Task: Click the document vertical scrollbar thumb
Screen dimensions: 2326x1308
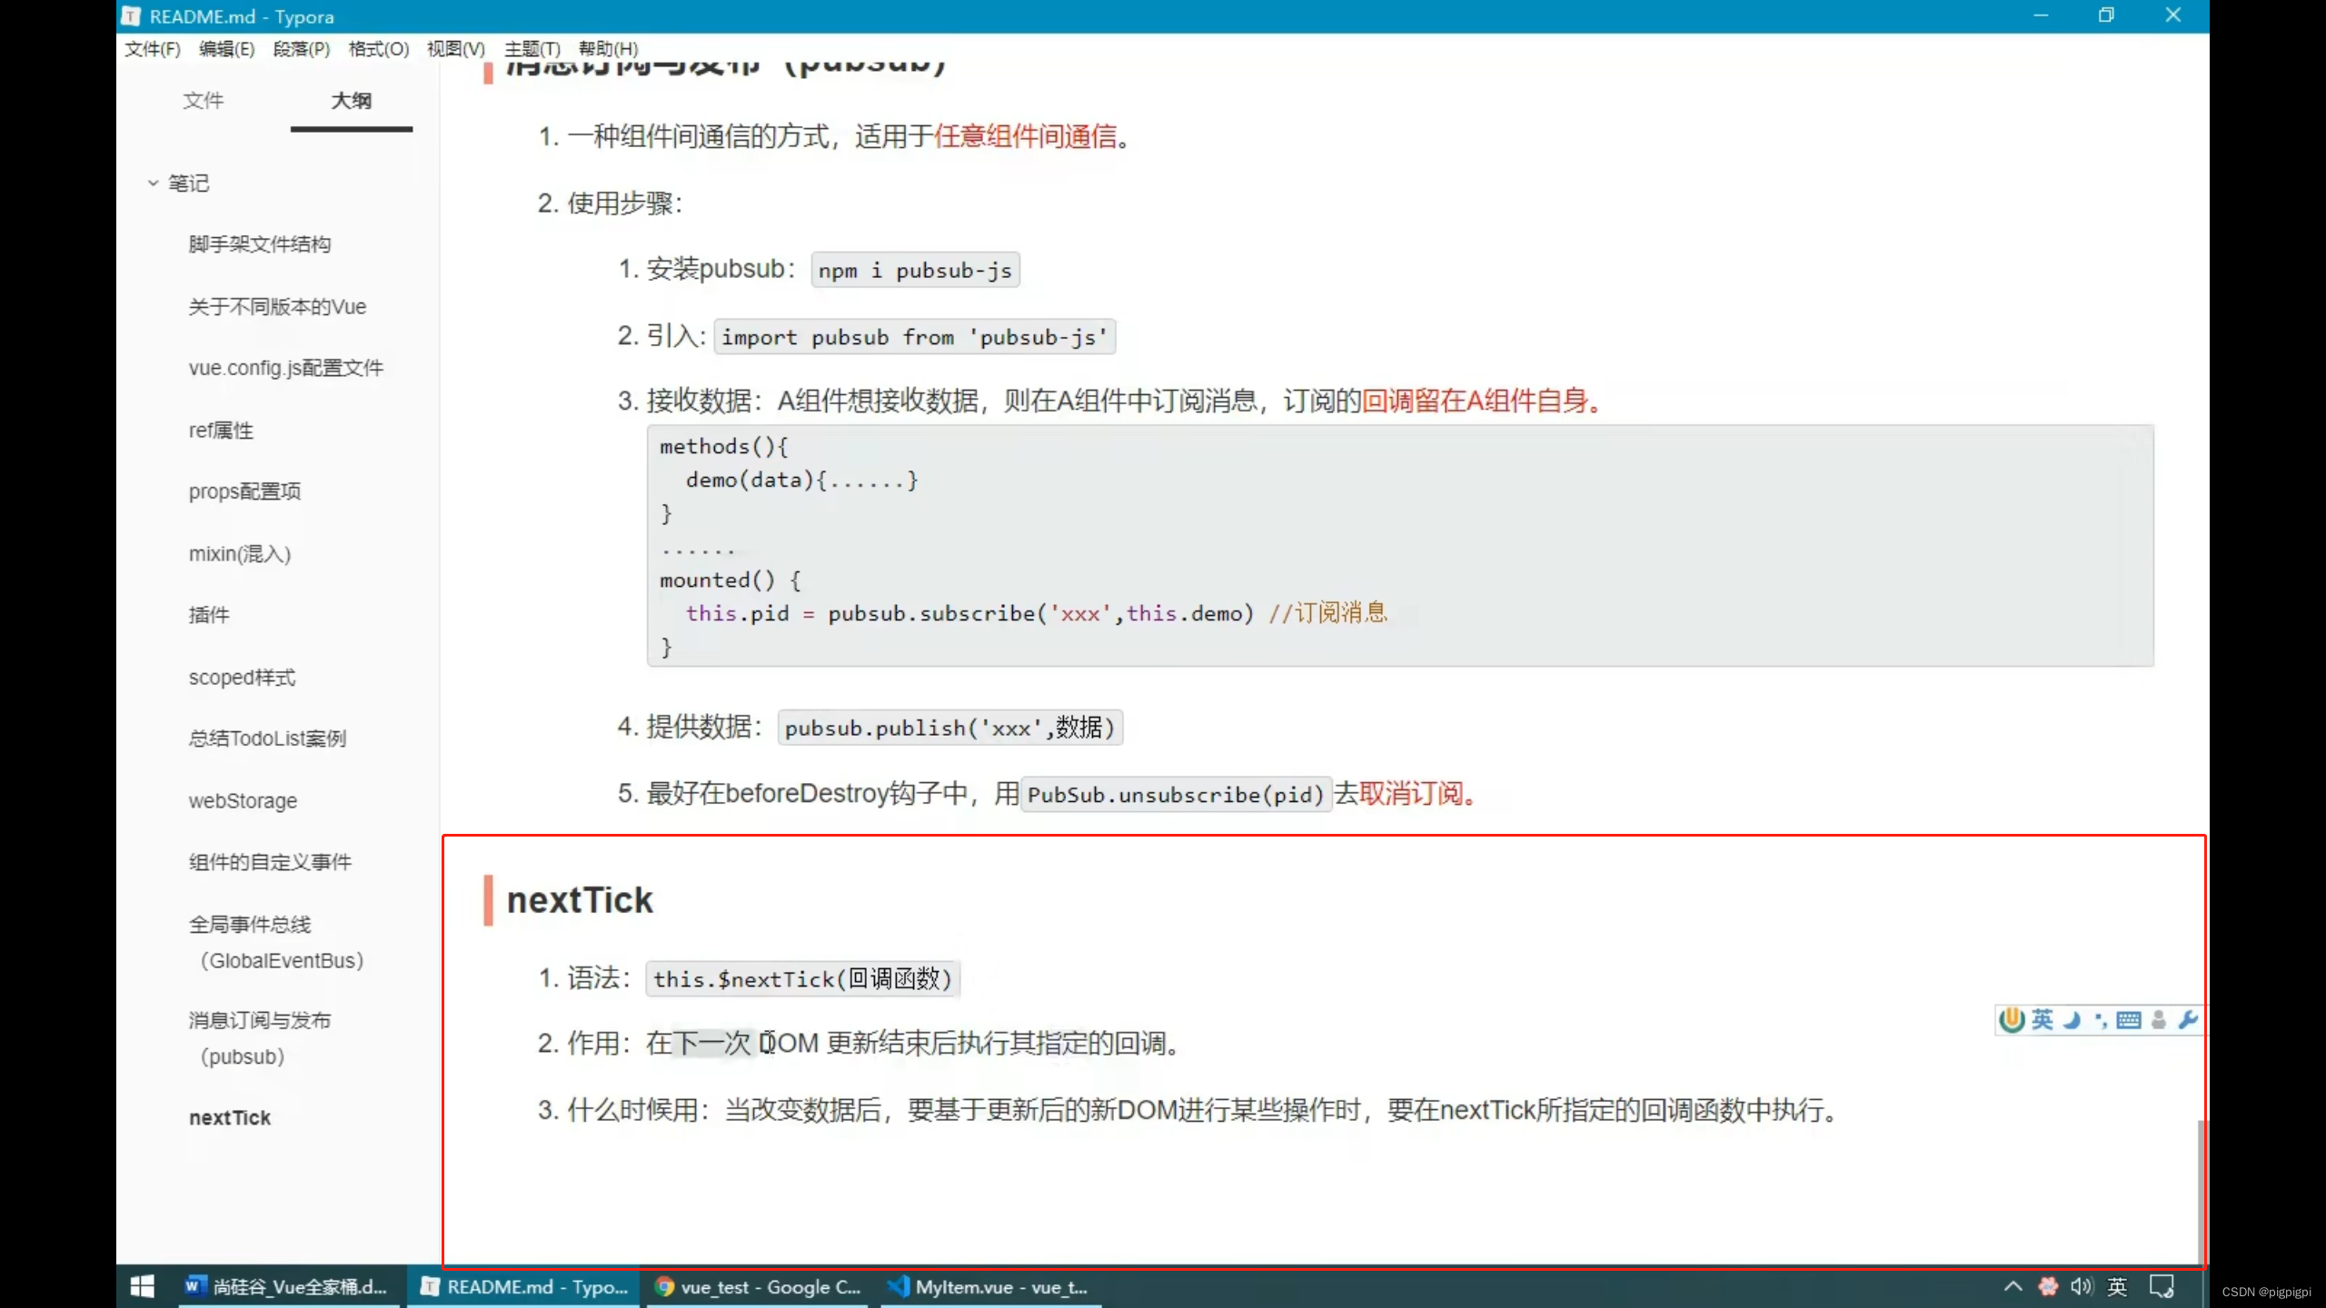Action: tap(2201, 1190)
